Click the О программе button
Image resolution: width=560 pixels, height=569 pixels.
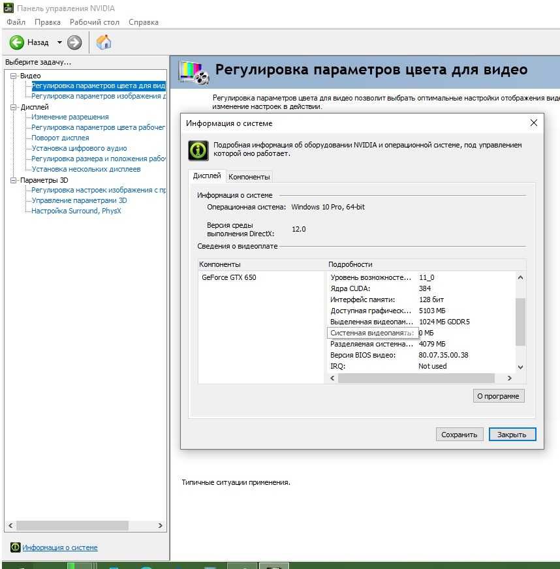[498, 396]
